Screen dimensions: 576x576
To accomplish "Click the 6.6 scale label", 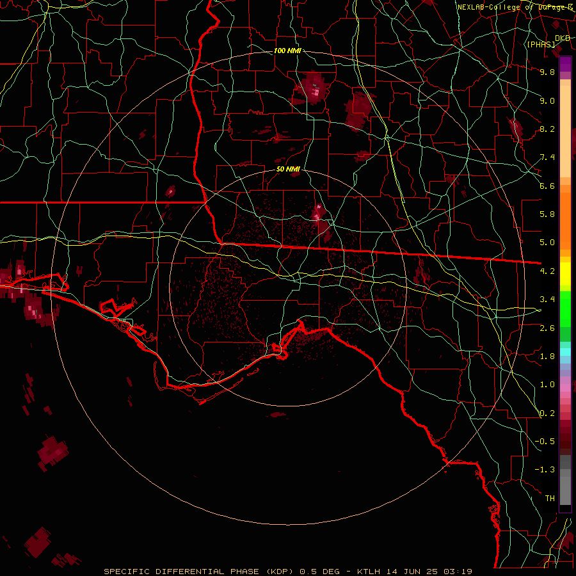I will click(547, 186).
